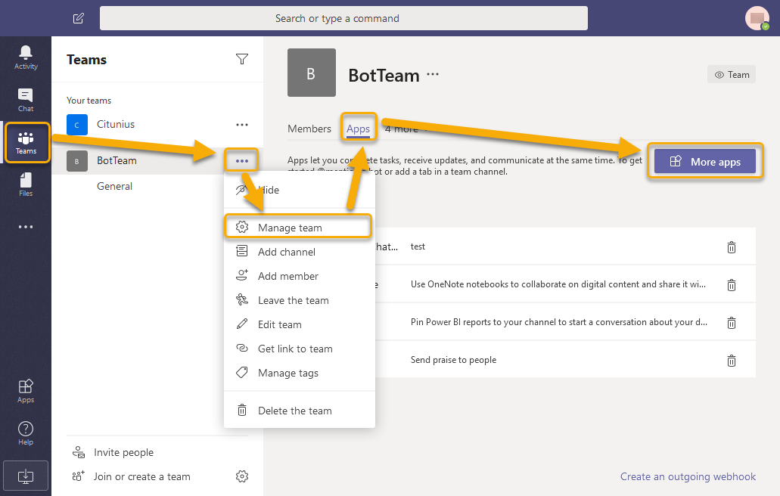Switch to the Members tab

309,129
